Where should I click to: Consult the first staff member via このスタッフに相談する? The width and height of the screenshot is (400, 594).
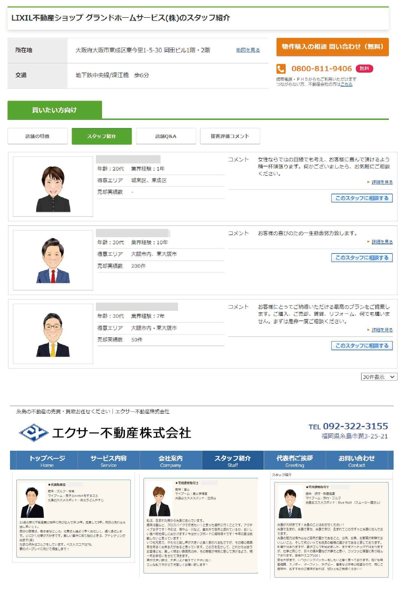coord(362,198)
